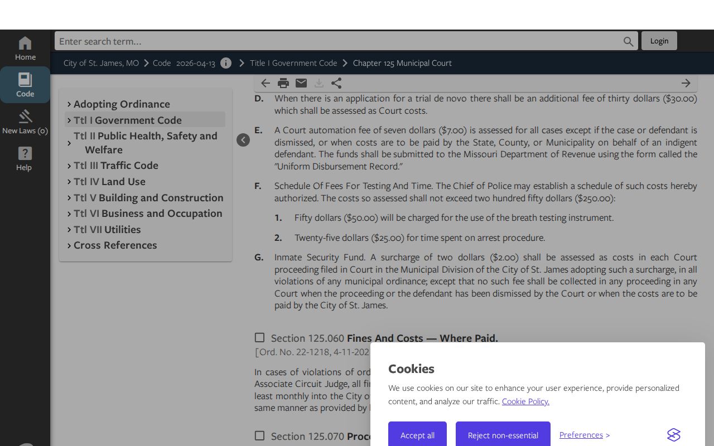714x446 pixels.
Task: Share the page using share icon
Action: click(336, 83)
